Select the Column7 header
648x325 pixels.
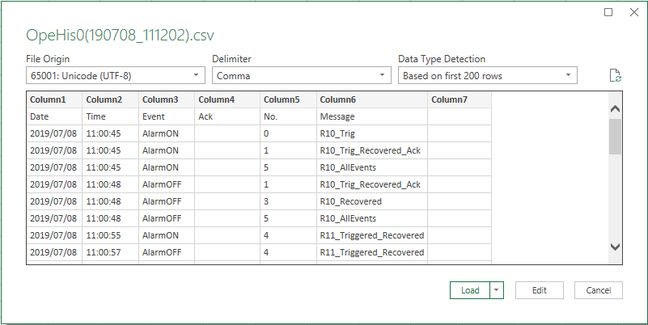459,99
